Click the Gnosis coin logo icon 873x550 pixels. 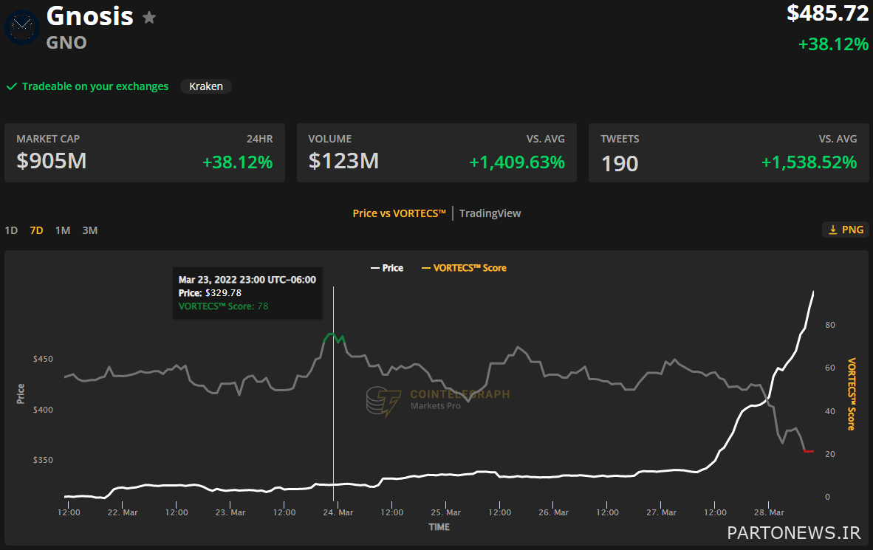22,27
